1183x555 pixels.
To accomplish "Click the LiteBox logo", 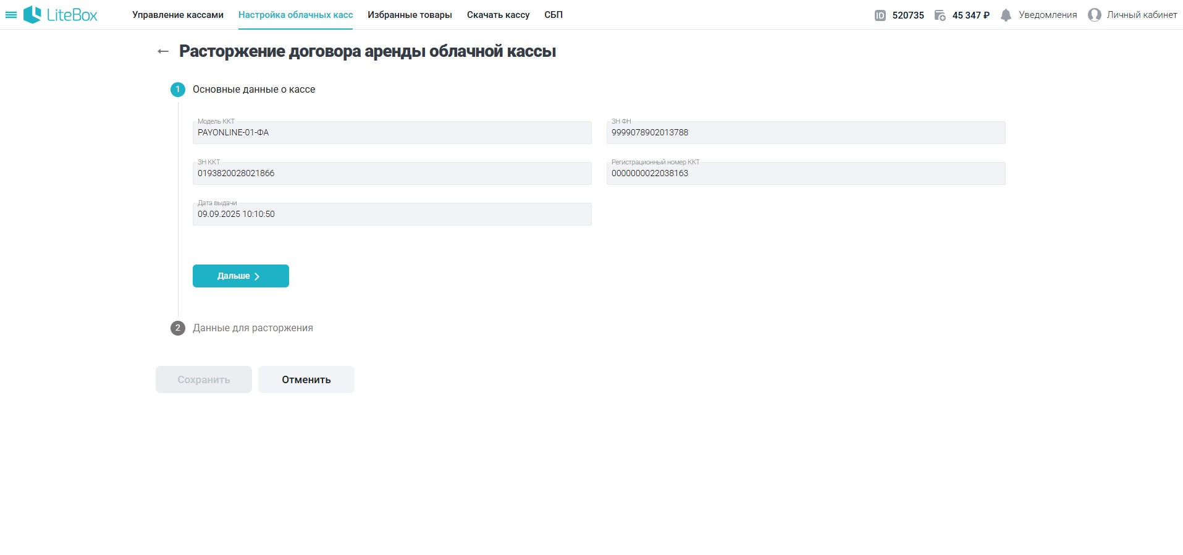I will click(61, 15).
